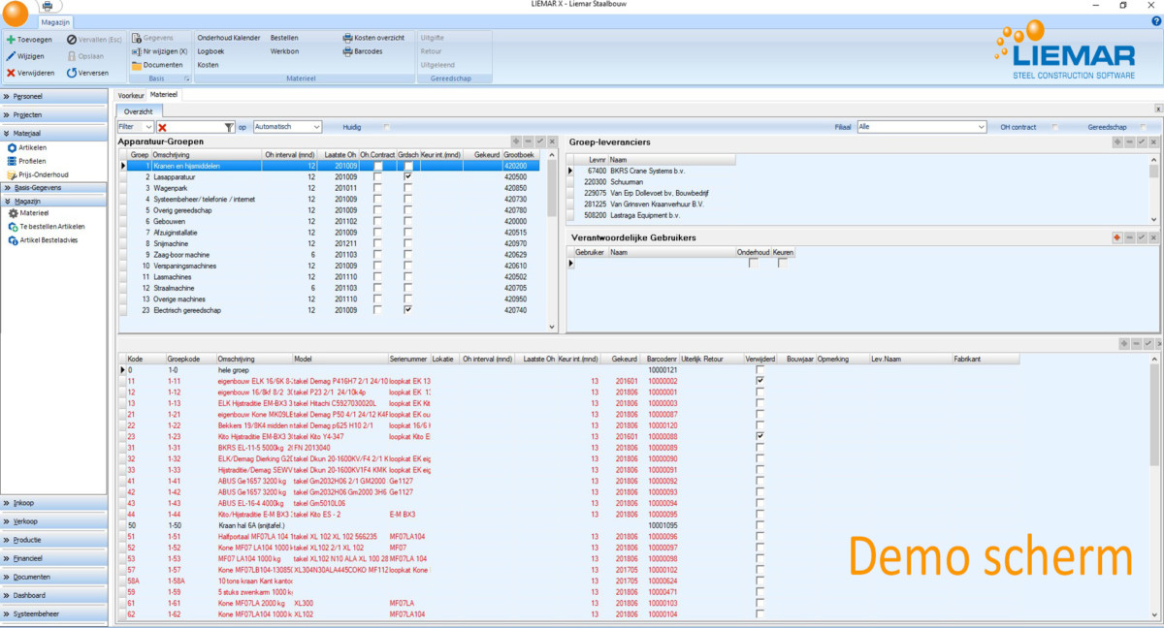The width and height of the screenshot is (1164, 628).
Task: Expand Basis group dialog launcher
Action: [186, 78]
